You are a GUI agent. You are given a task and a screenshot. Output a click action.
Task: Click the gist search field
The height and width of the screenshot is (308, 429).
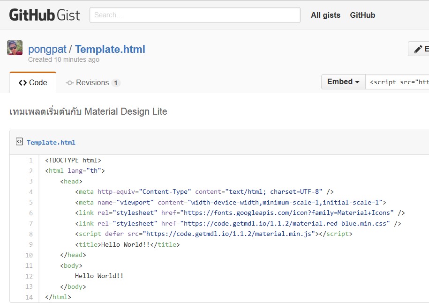click(194, 15)
